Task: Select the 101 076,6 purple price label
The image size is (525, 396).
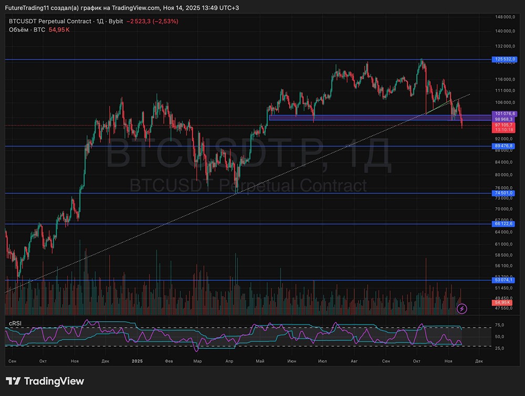Action: [504, 114]
